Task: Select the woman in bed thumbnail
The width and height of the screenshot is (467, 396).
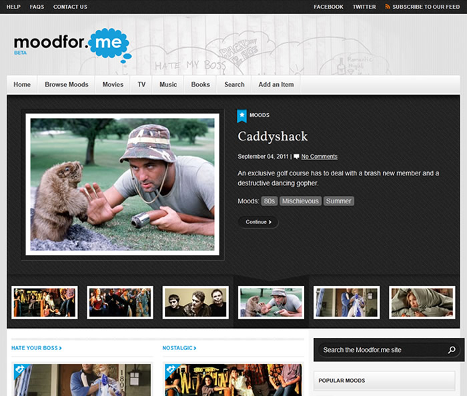Action: click(422, 303)
